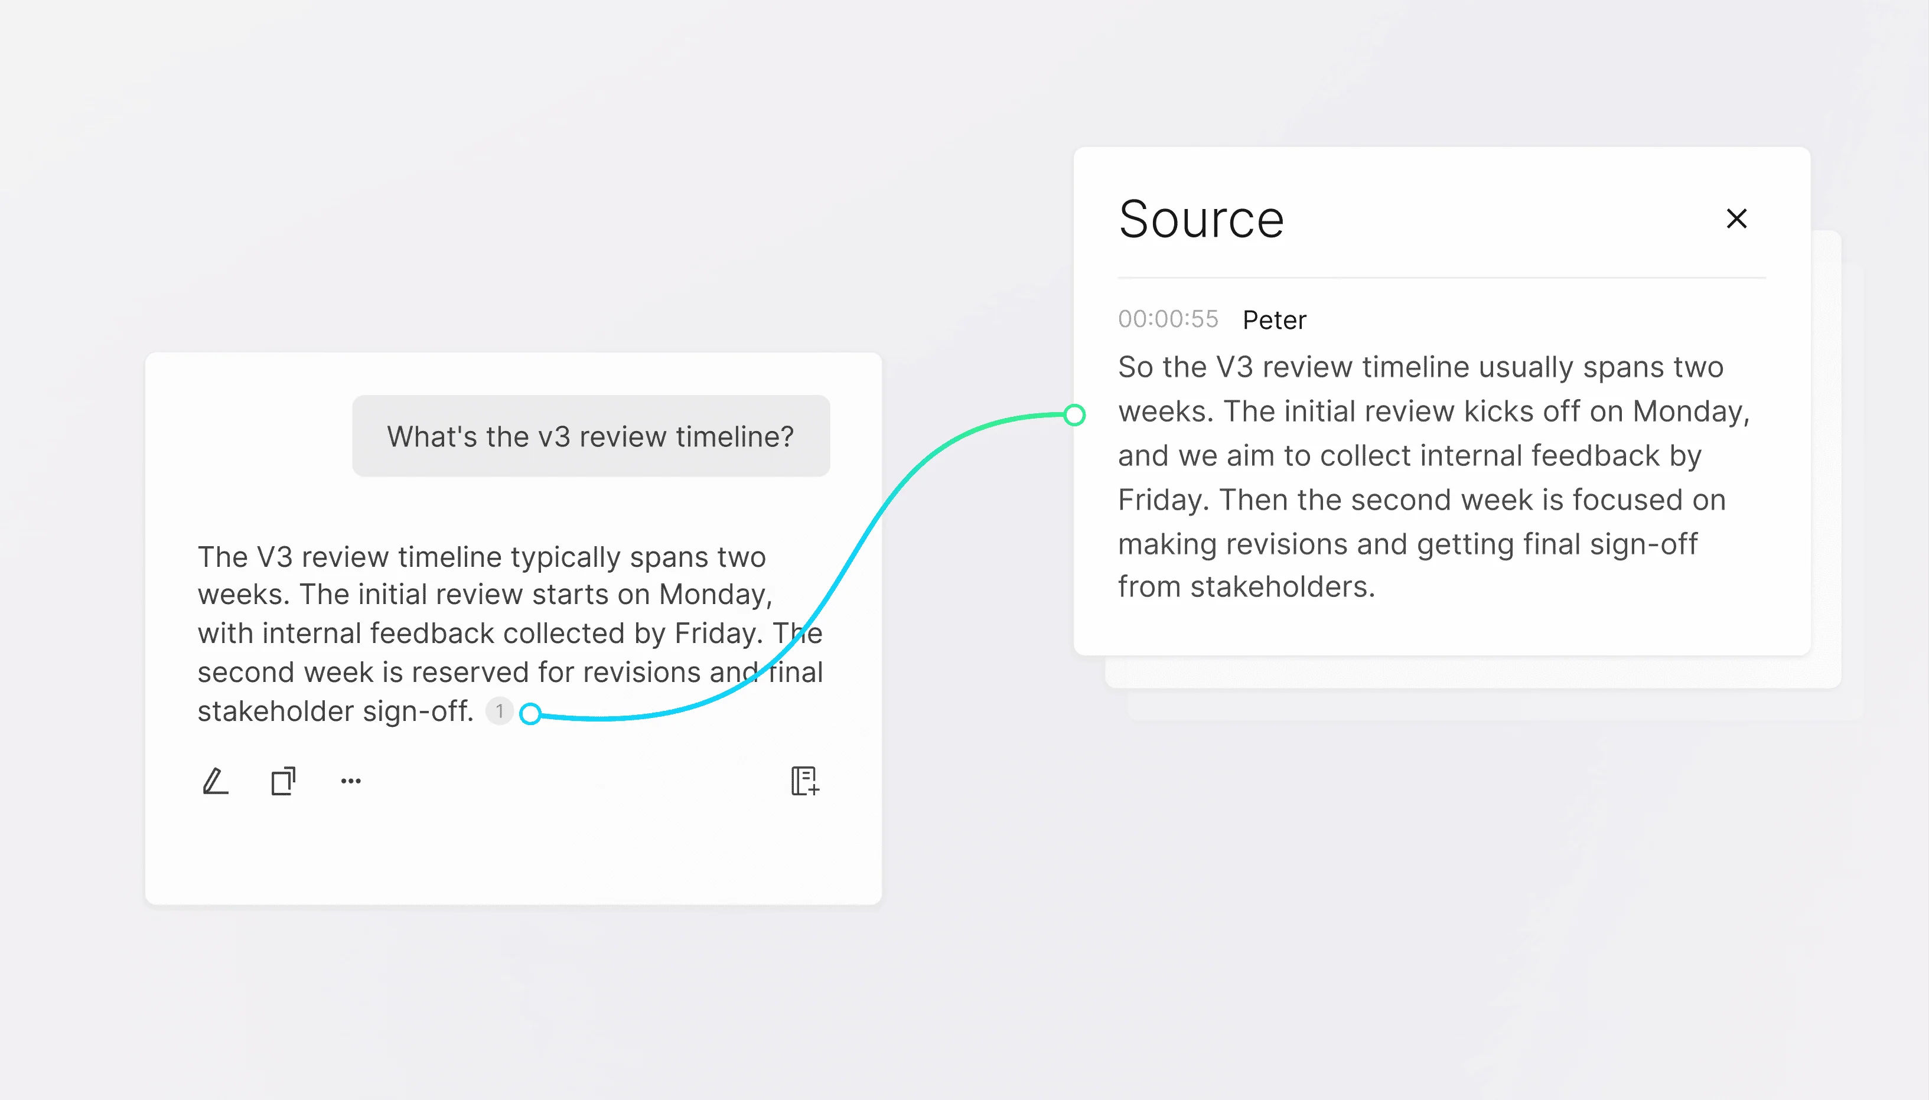Image resolution: width=1929 pixels, height=1100 pixels.
Task: Copy the answer with the copy icon
Action: pos(284,781)
